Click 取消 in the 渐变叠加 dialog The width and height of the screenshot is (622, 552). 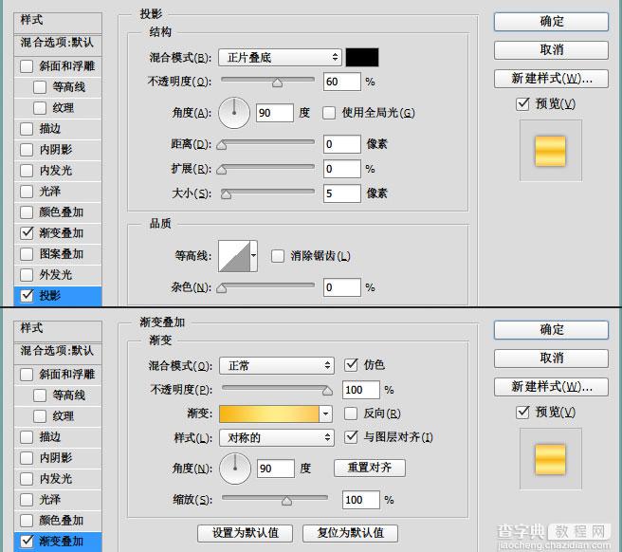551,359
